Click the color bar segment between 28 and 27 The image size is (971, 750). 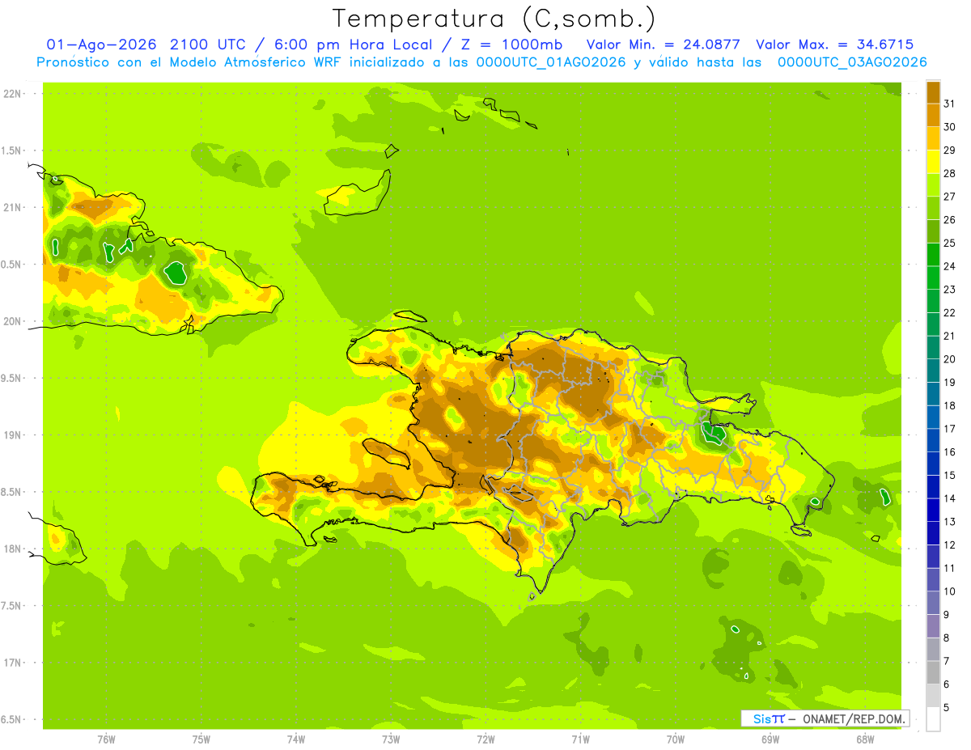[x=933, y=184]
